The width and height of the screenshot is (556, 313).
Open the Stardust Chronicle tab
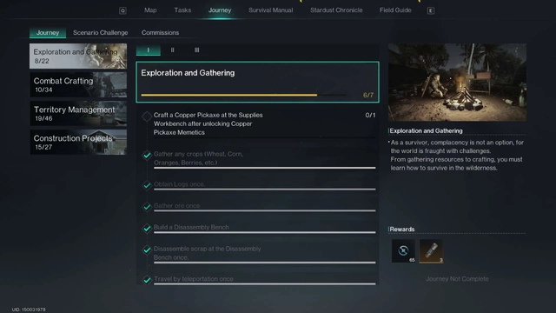click(336, 10)
